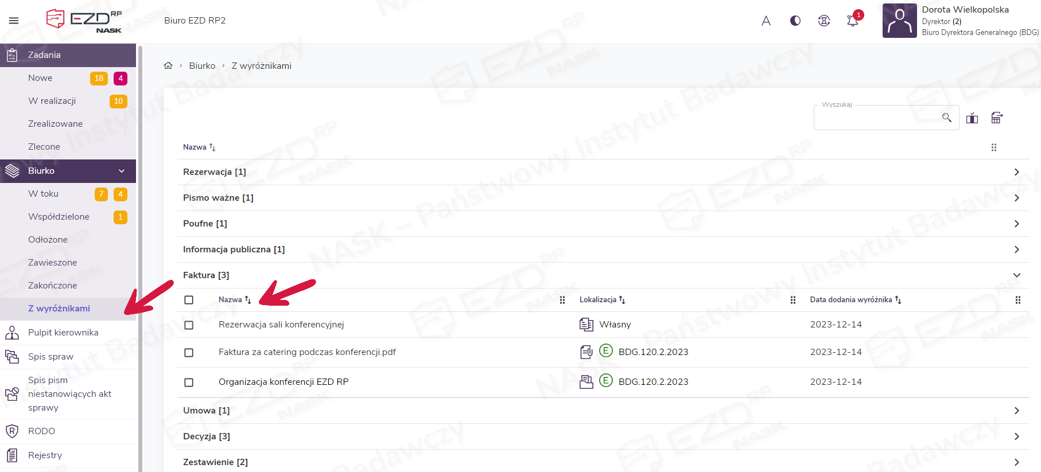Check the Rezerwacja sali konferencyjnej checkbox
Screen dimensions: 1041x472
pos(189,325)
